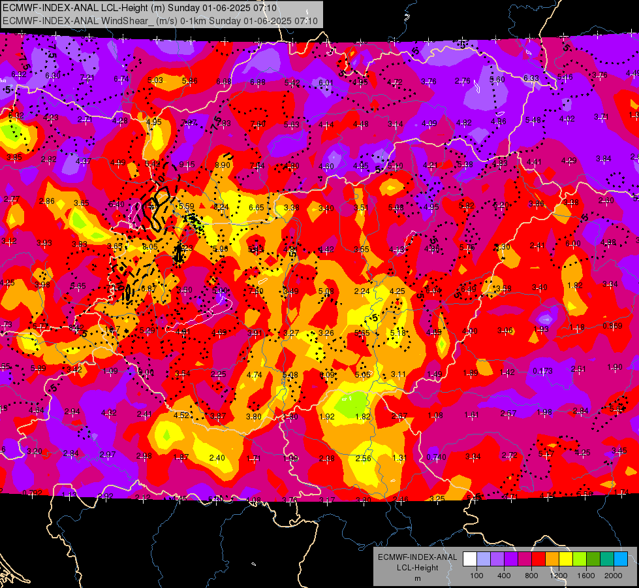Viewport: 639px width, 588px height.
Task: Click the wind shear value '5.59'
Action: 186,206
